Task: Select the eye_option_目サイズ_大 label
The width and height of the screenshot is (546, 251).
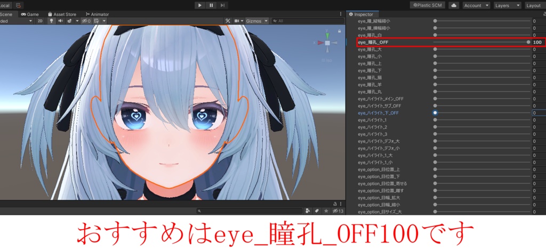Action: click(380, 212)
